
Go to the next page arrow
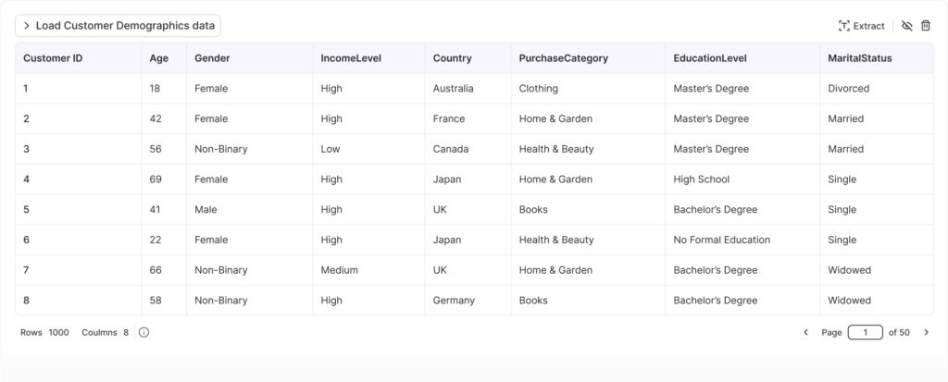pos(926,332)
